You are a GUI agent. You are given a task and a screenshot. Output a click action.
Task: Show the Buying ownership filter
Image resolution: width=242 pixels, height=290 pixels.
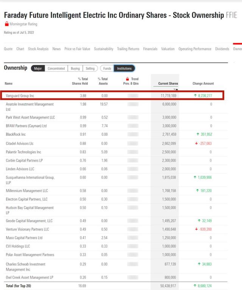point(75,68)
